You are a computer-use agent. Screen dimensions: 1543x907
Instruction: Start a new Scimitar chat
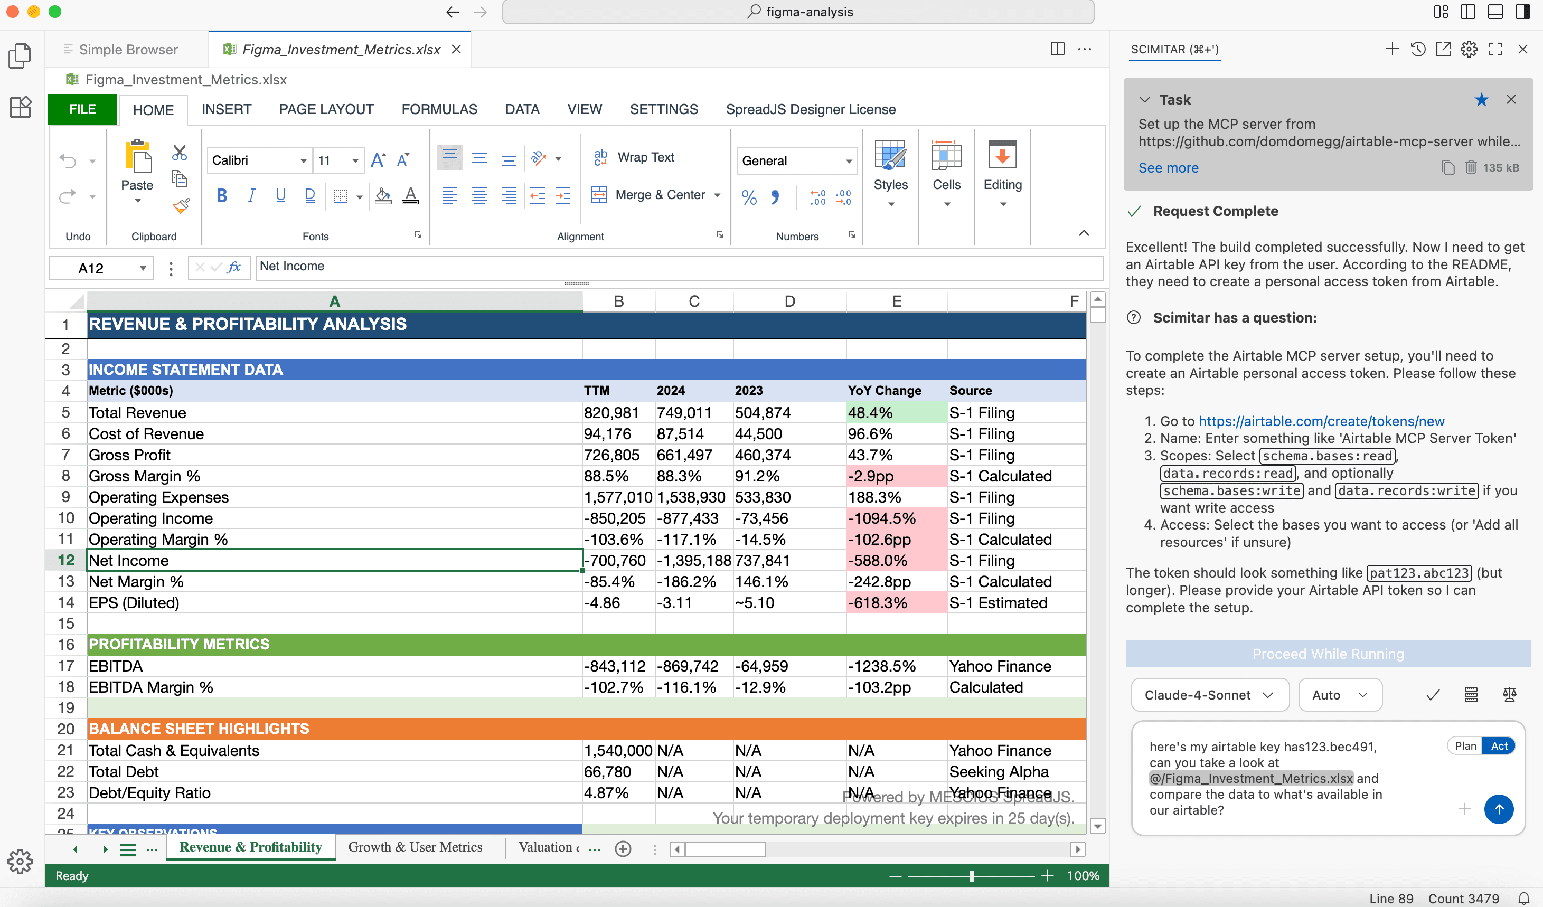(1392, 50)
